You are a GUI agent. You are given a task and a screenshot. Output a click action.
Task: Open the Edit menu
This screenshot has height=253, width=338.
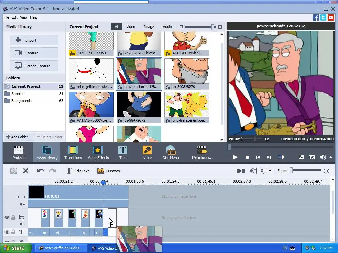(15, 17)
